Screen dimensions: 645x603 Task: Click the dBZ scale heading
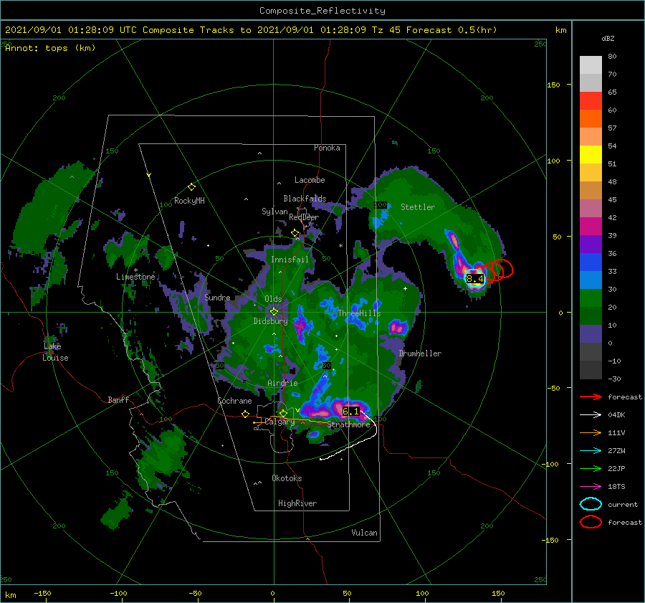click(x=608, y=38)
